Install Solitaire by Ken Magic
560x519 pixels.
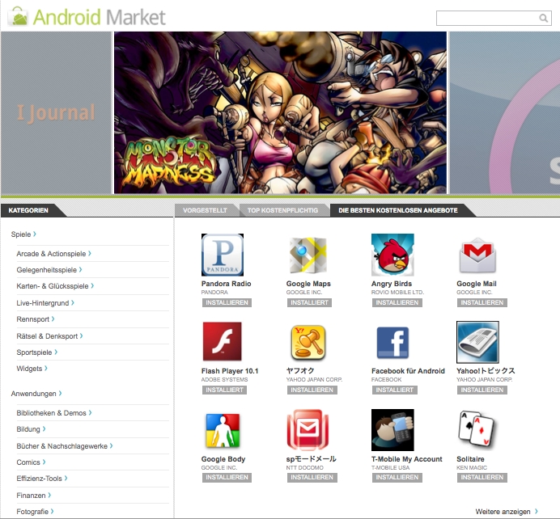[482, 478]
